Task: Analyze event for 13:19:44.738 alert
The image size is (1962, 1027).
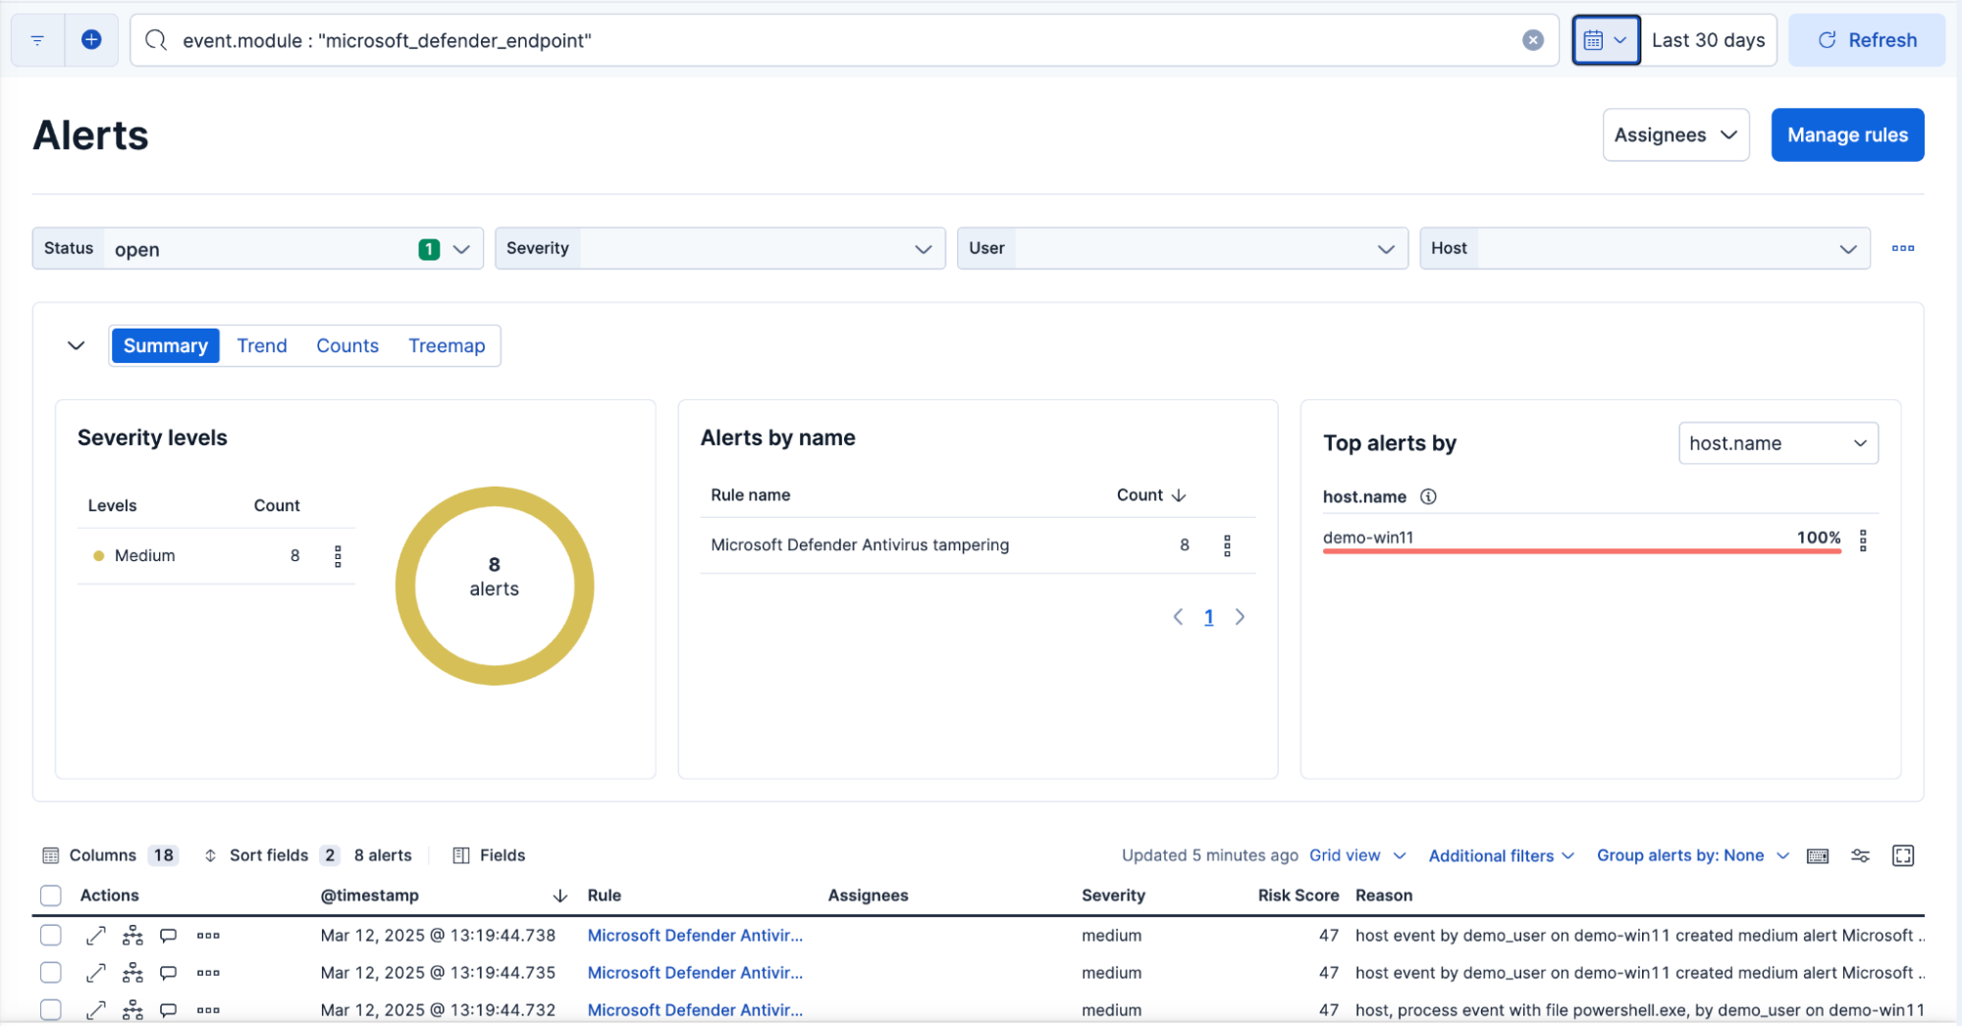Action: [133, 936]
